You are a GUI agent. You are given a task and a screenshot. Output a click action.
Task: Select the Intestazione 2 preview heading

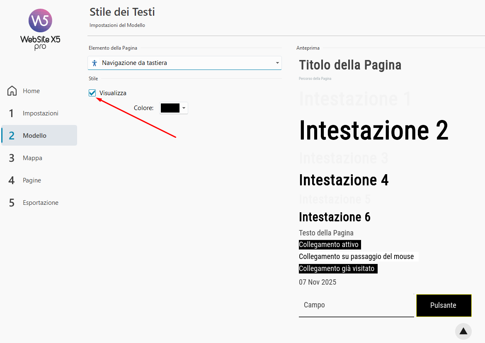tap(373, 130)
